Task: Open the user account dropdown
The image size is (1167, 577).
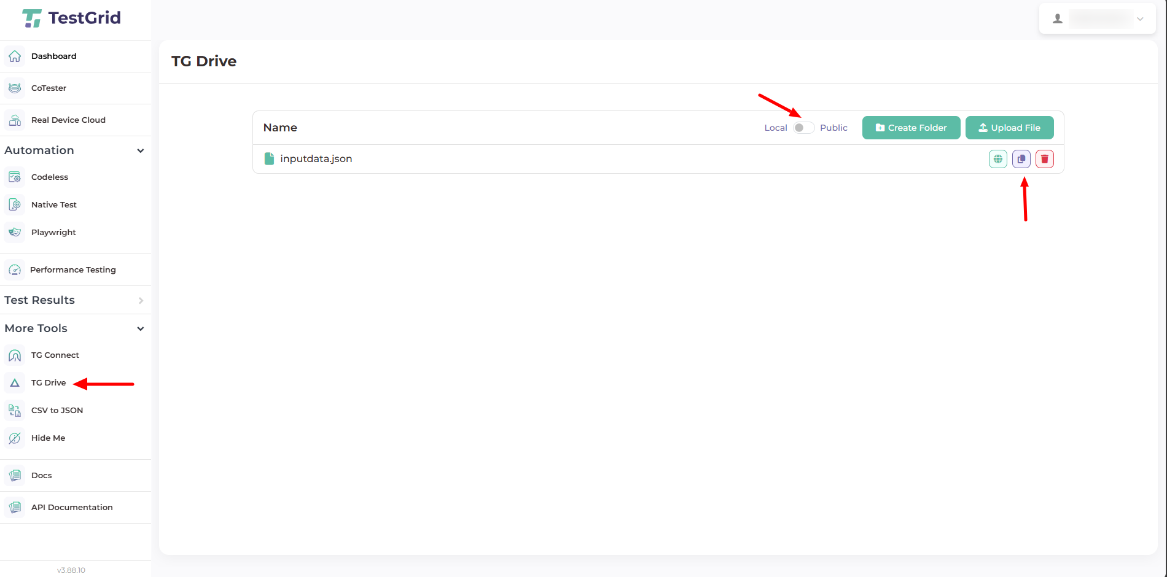Action: (x=1097, y=19)
